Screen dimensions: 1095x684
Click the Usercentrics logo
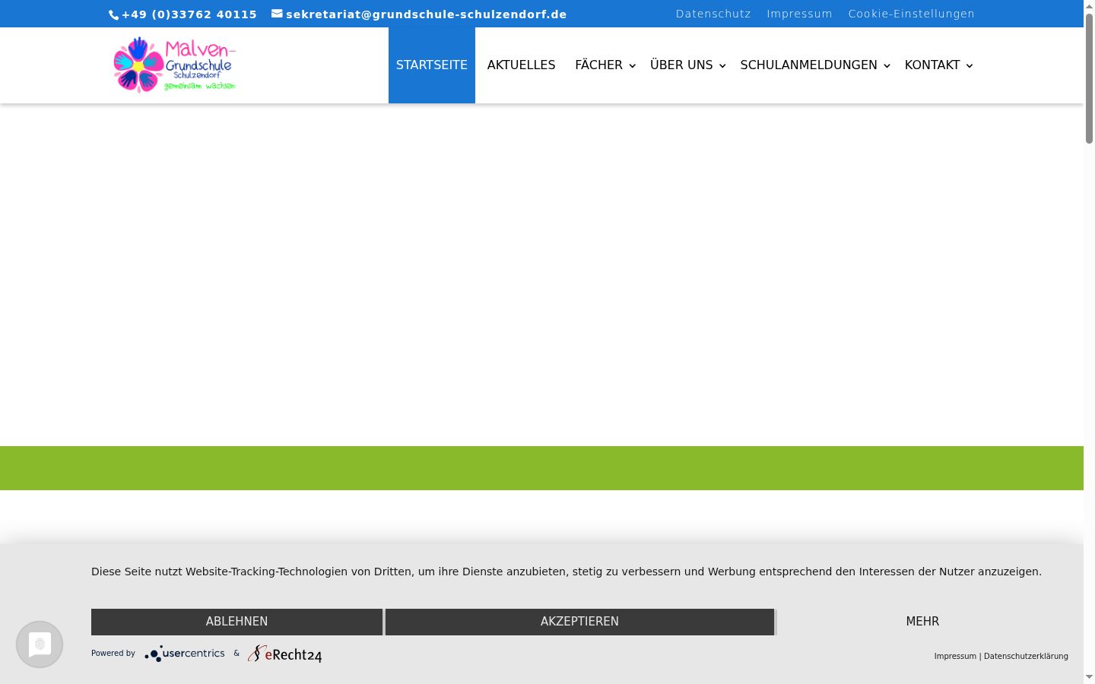click(185, 654)
